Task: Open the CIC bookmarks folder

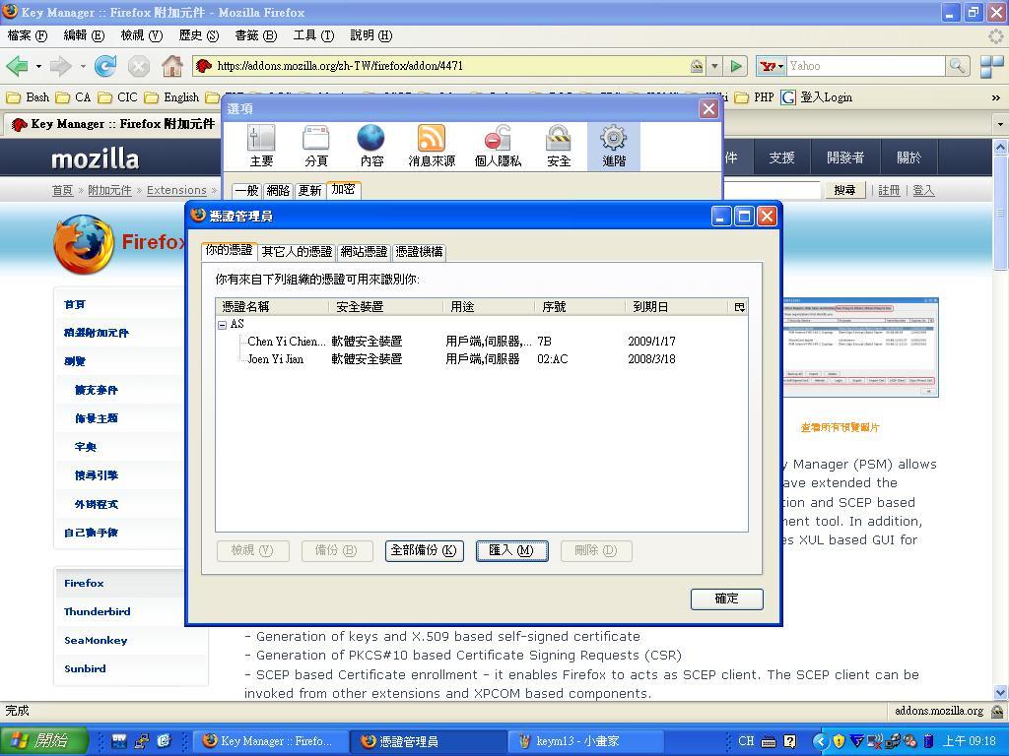Action: coord(118,97)
